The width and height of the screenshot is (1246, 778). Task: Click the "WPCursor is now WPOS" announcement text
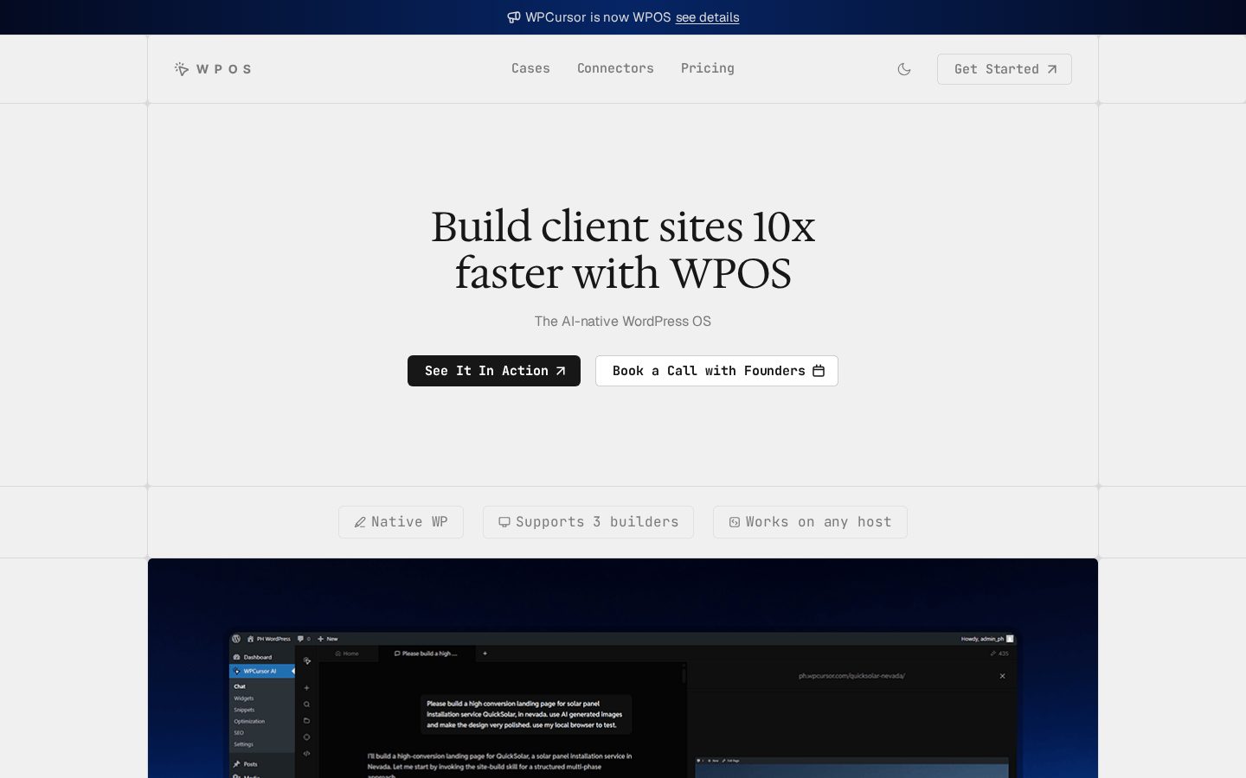[x=598, y=17]
